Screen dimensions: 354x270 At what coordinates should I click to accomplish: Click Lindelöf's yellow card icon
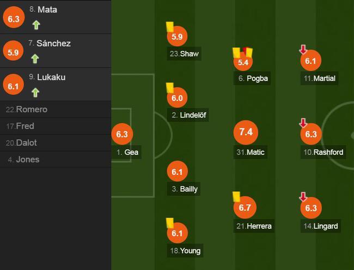(170, 87)
